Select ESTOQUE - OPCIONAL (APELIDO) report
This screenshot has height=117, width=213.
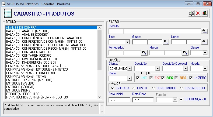coord(51,80)
